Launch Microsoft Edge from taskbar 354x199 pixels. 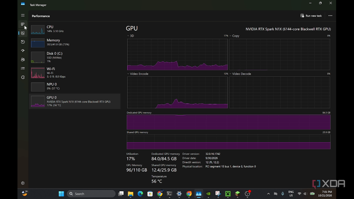pyautogui.click(x=140, y=194)
